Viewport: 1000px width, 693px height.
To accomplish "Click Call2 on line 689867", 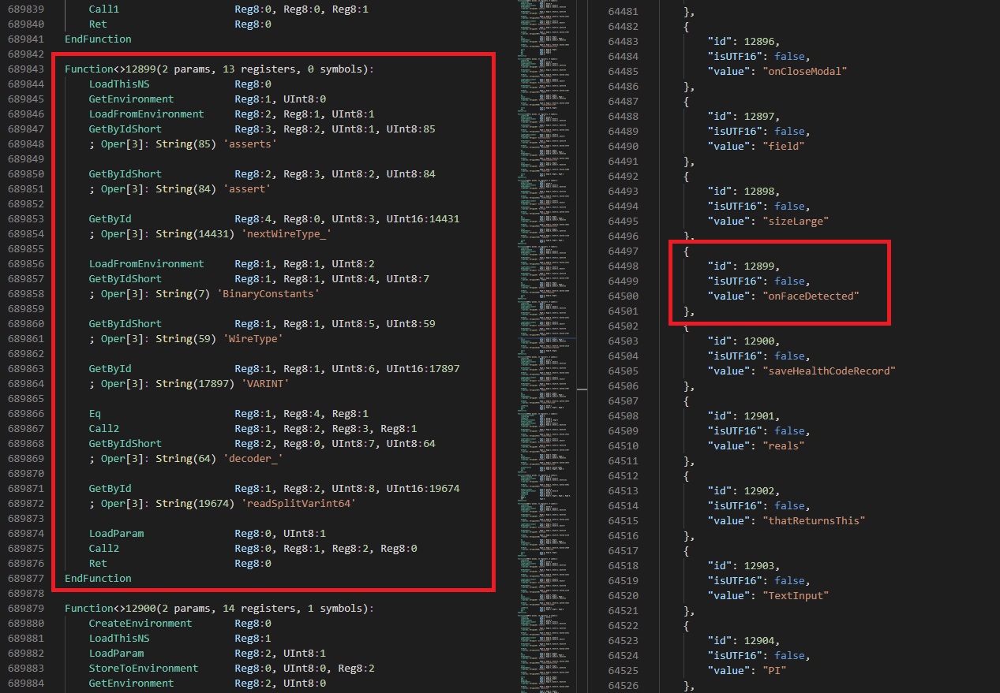I will coord(104,429).
